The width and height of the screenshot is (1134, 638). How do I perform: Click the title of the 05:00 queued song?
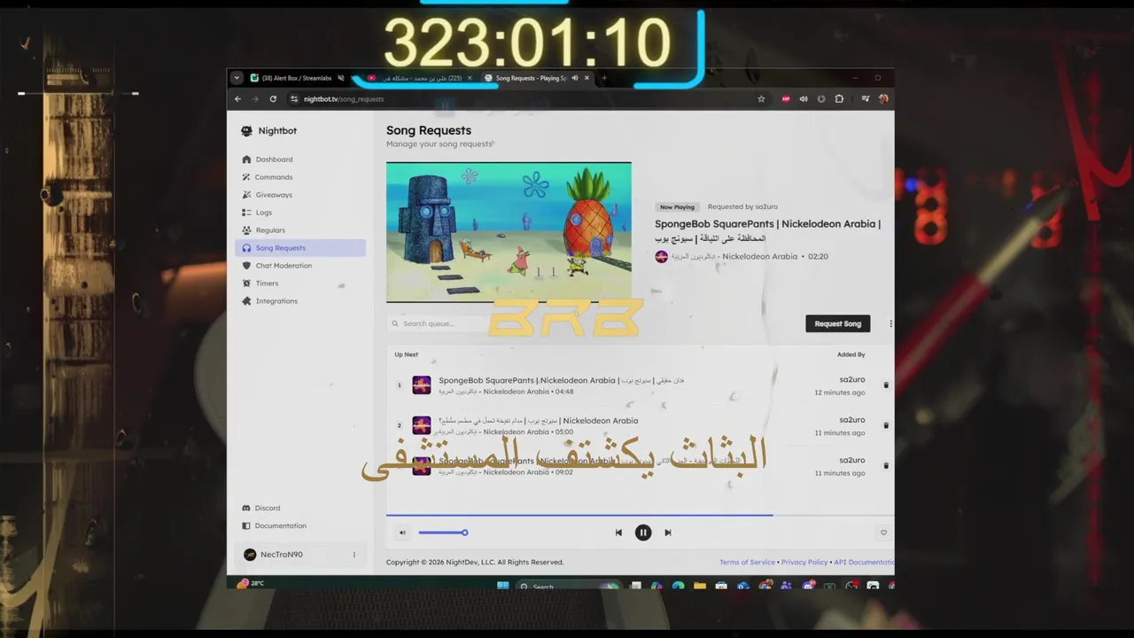click(538, 421)
